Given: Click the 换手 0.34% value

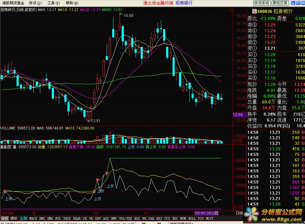Looking at the screenshot, I should (270, 114).
